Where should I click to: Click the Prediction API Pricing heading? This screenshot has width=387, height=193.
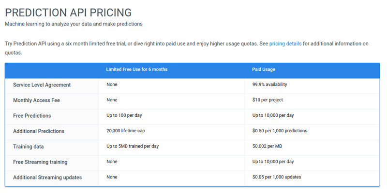click(x=68, y=13)
